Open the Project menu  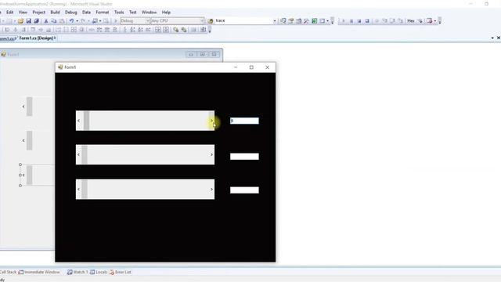(x=38, y=13)
